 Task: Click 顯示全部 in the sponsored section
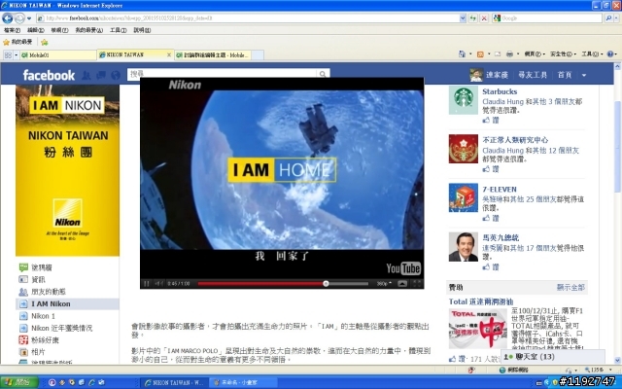[570, 288]
